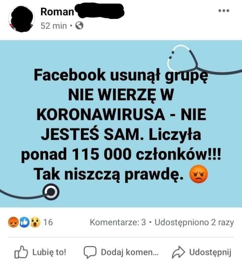The width and height of the screenshot is (242, 265).
Task: Toggle the Lubię to! like button
Action: 40,252
